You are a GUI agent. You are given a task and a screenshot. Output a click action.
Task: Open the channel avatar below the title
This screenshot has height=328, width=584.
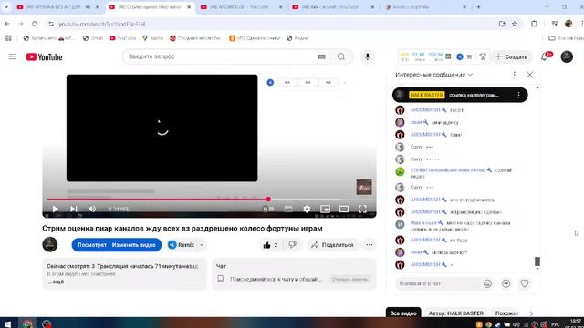[x=50, y=245]
